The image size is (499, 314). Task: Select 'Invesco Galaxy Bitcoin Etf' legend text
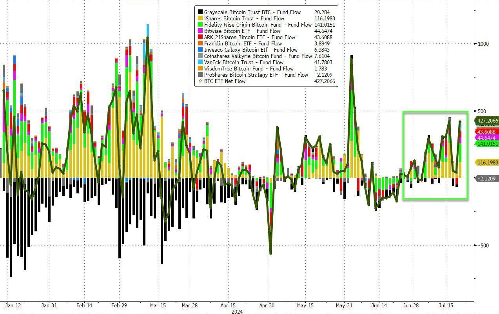(236, 50)
